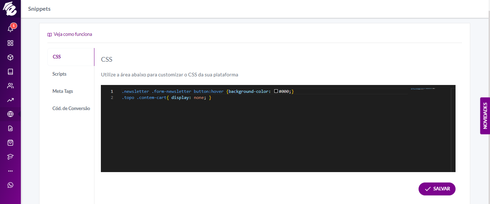
Task: Open the products cube icon
Action: pos(10,57)
